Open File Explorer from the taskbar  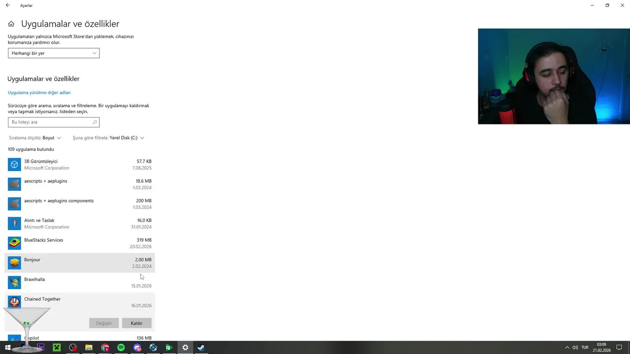tap(89, 348)
